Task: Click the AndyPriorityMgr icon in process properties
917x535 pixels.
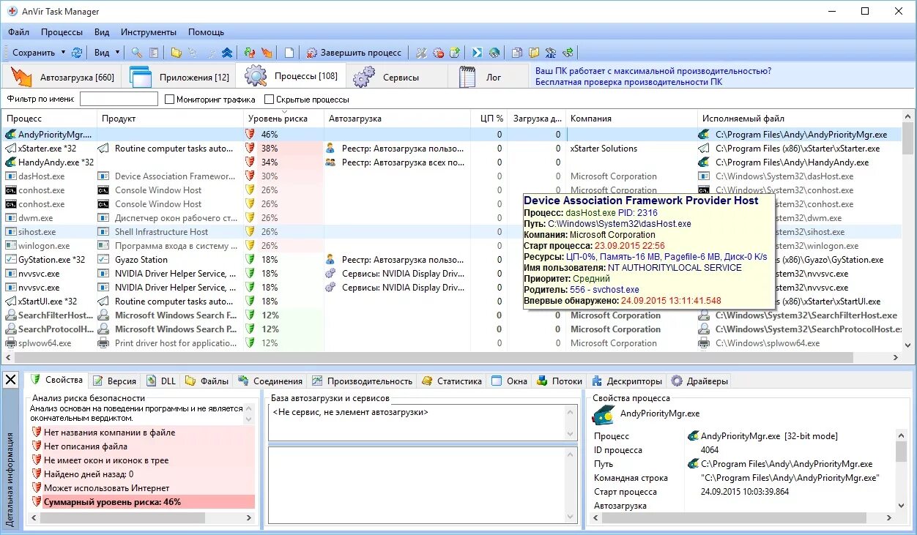Action: coord(603,414)
